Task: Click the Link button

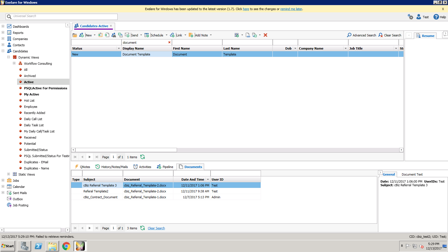Action: click(x=176, y=35)
